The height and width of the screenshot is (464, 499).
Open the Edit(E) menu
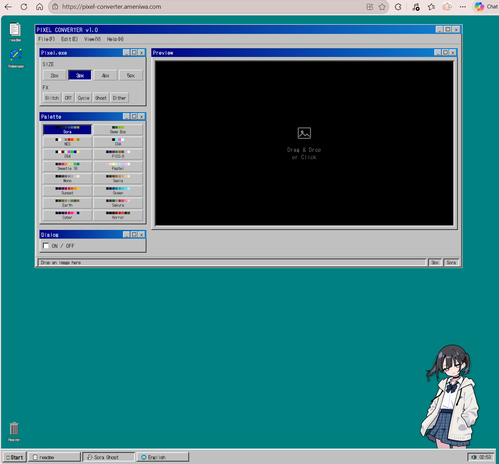[69, 39]
